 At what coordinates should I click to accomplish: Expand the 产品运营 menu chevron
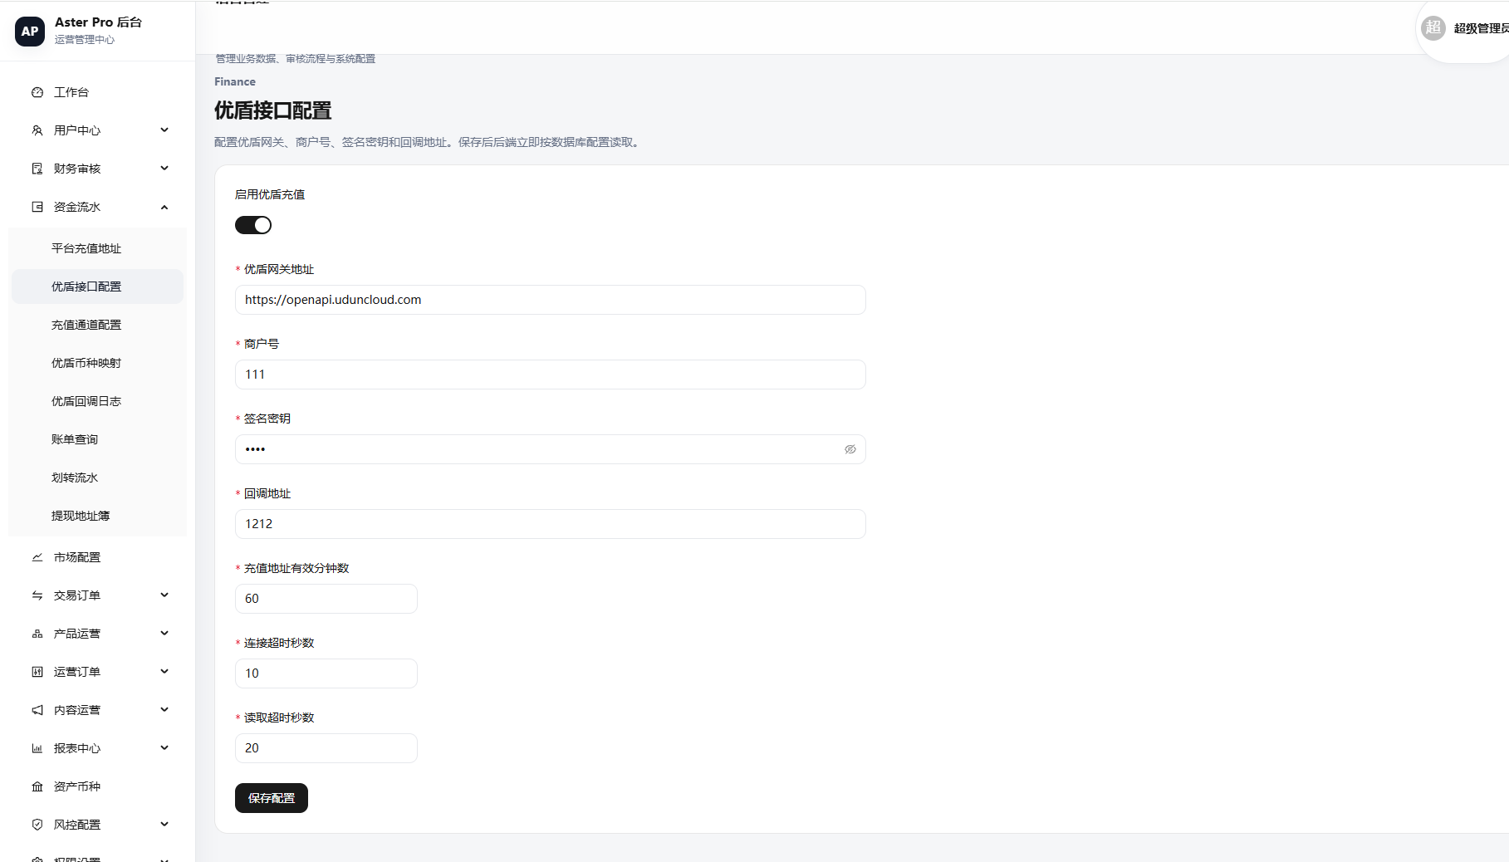(164, 633)
